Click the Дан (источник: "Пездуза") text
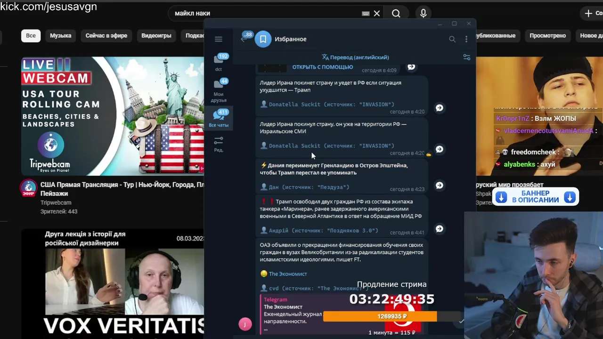Screen dimensions: 603x339 pos(309,187)
